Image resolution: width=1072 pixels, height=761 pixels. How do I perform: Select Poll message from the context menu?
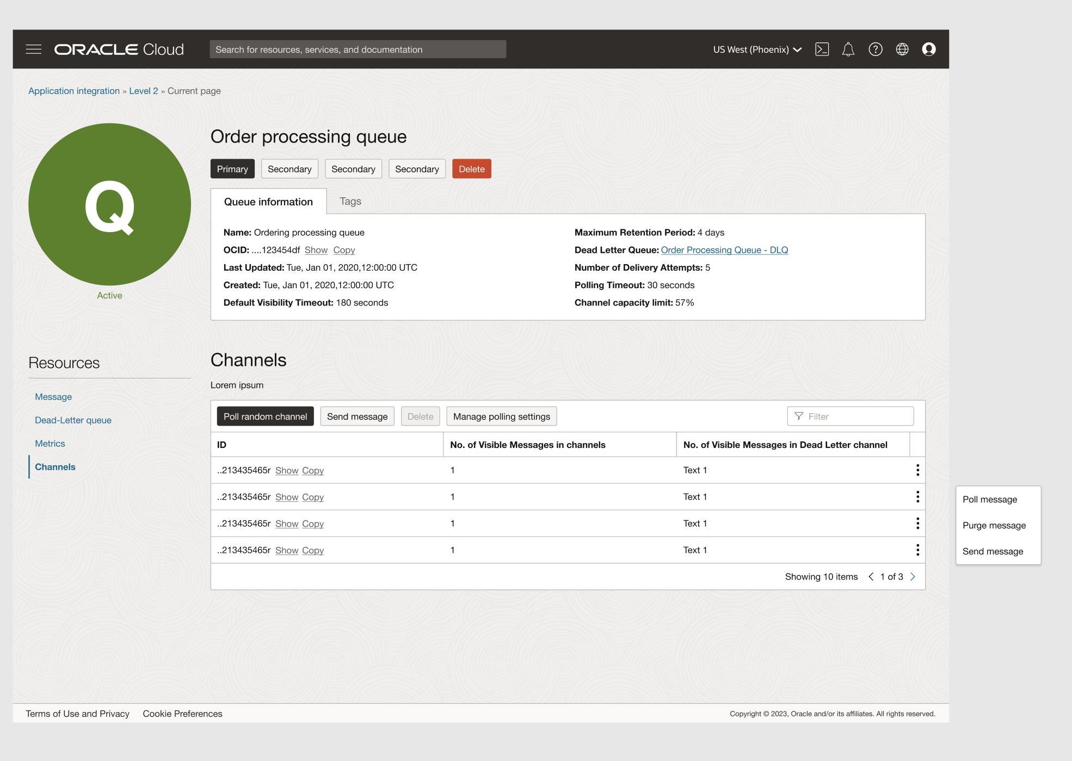[989, 499]
